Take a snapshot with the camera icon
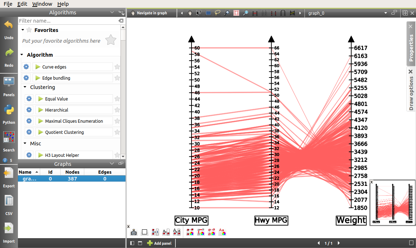Viewport: 416px width, 248px height. point(134,232)
